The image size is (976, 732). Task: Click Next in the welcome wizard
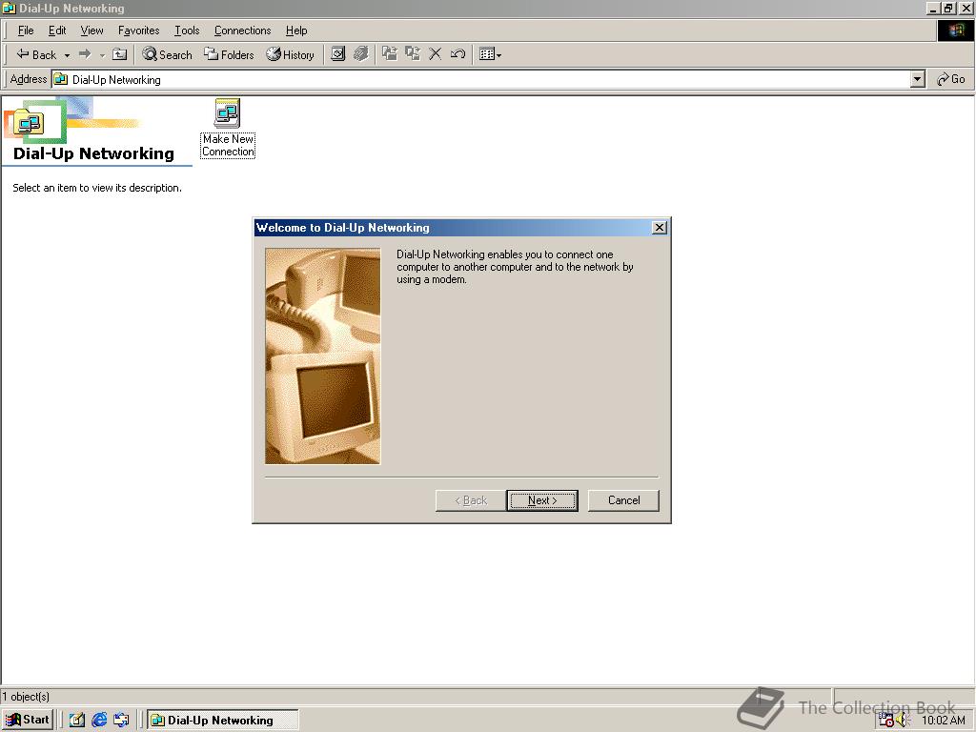coord(542,500)
